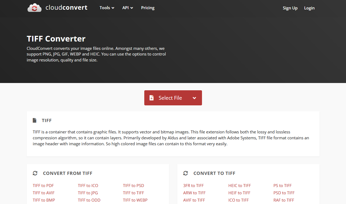Open the HEIF to TIFF converter
The height and width of the screenshot is (204, 346).
239,193
